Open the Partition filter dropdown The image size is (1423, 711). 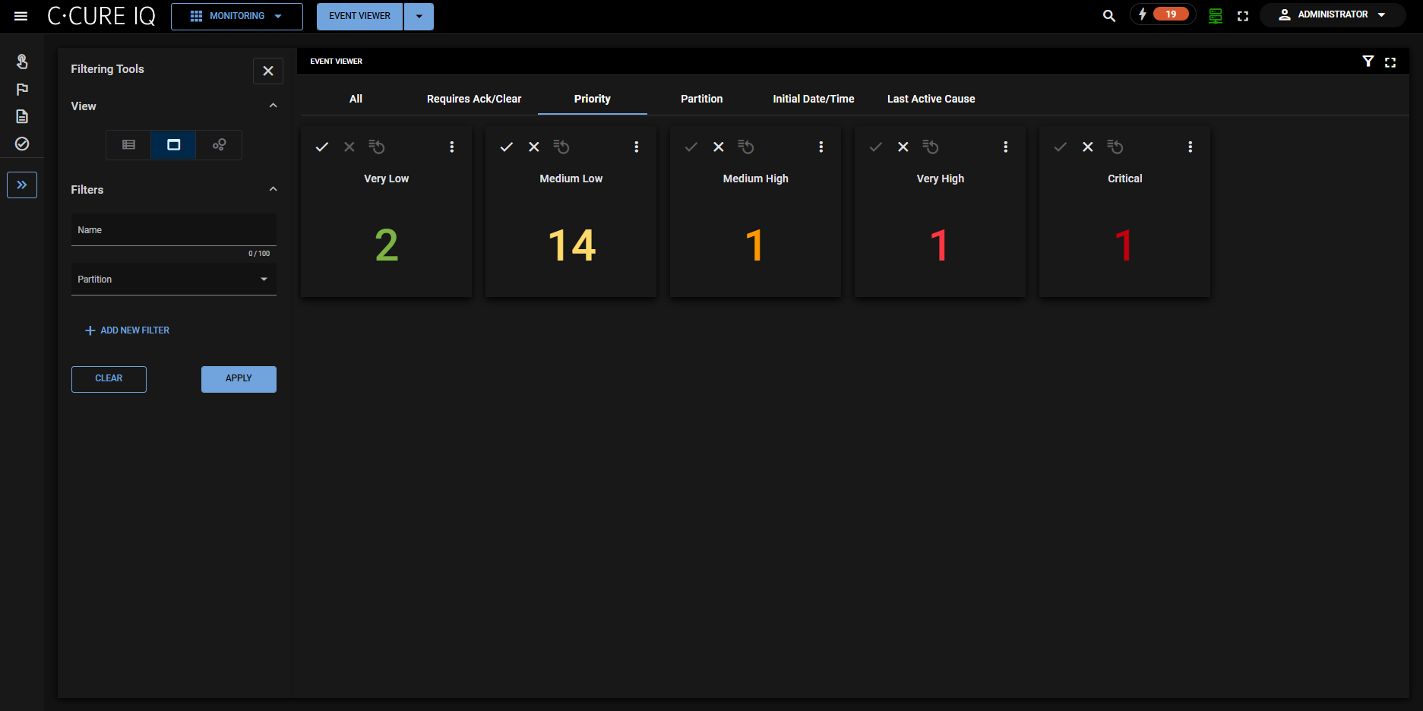click(173, 279)
